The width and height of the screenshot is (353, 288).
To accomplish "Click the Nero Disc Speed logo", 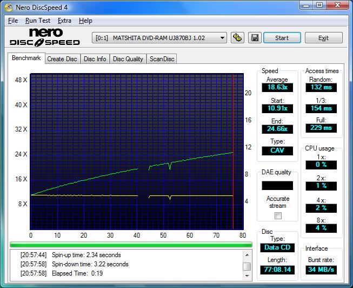I will click(x=45, y=37).
